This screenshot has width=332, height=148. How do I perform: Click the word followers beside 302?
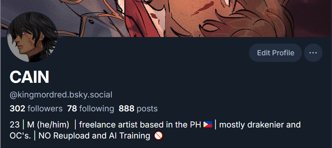point(45,109)
